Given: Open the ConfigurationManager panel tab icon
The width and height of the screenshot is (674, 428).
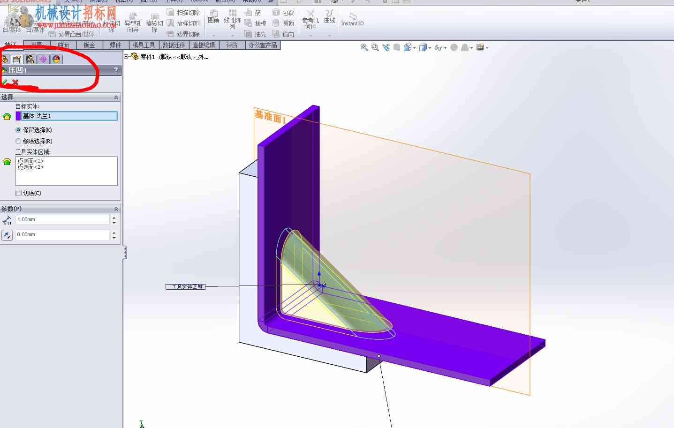Looking at the screenshot, I should point(30,59).
